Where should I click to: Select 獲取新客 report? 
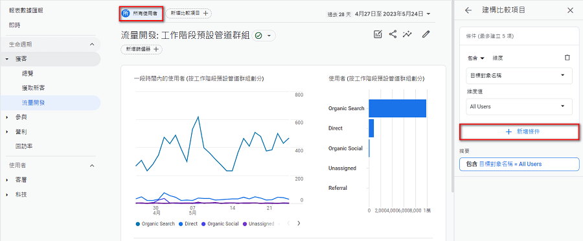(x=34, y=88)
